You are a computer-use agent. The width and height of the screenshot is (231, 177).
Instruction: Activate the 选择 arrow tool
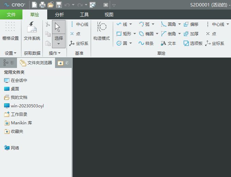[x=59, y=27]
